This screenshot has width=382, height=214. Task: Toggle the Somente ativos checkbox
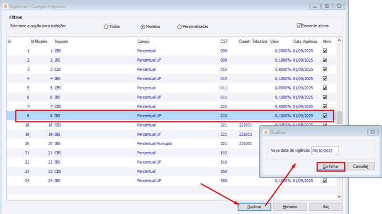click(299, 26)
